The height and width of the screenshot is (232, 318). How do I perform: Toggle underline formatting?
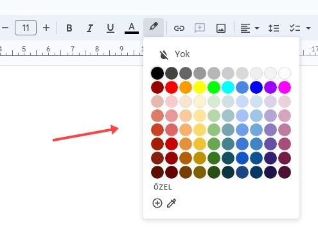point(110,28)
